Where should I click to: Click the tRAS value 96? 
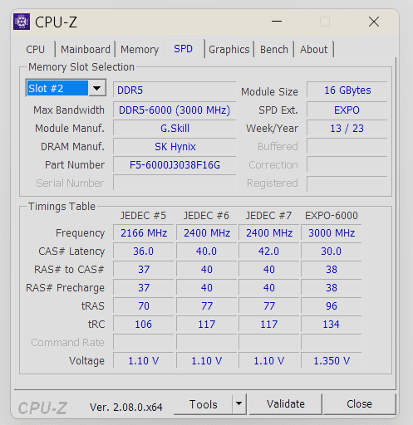(x=332, y=306)
